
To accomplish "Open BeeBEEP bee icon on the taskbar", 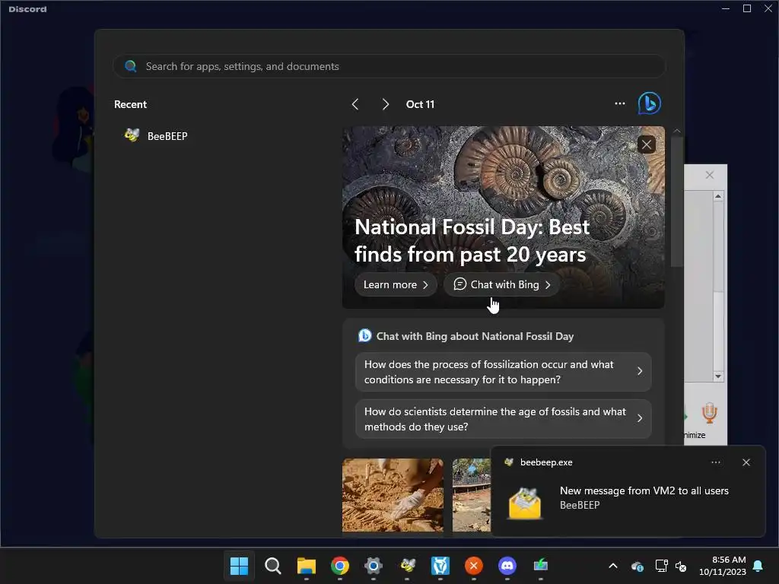I will tap(407, 565).
